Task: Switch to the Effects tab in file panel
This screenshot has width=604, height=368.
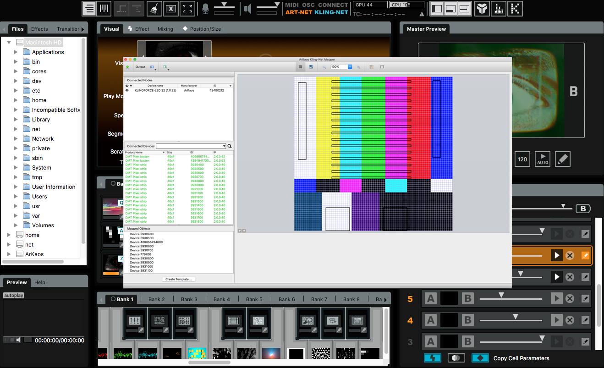Action: [39, 29]
